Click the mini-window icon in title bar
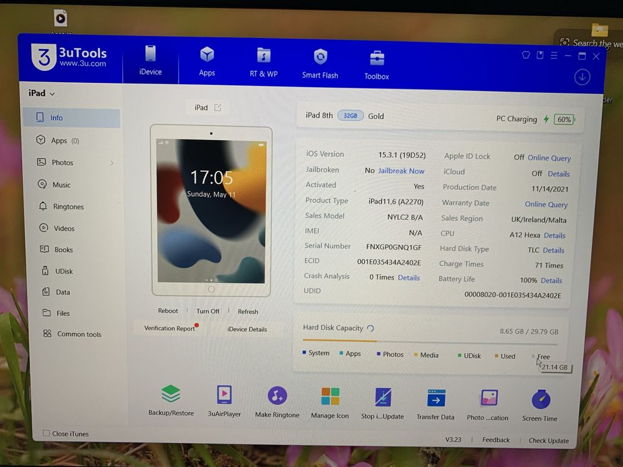623x467 pixels. click(540, 55)
